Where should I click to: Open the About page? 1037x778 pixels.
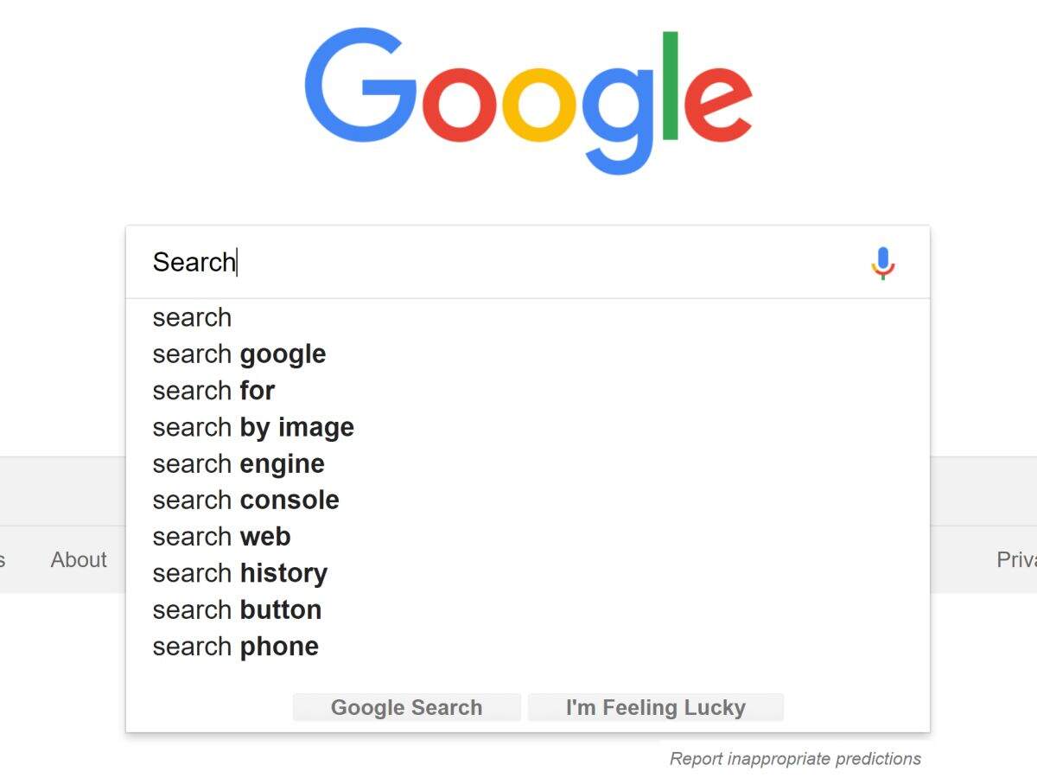78,560
